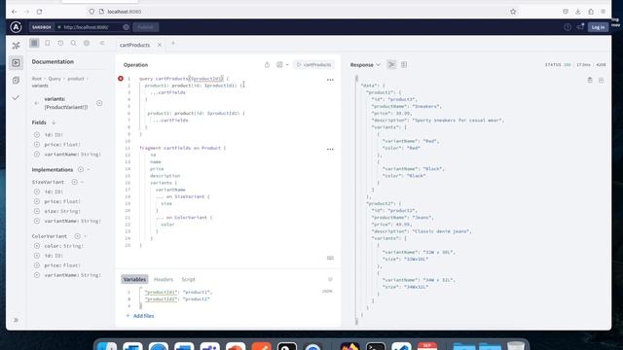Open connection settings gear beside the sandbox URL
The height and width of the screenshot is (350, 623).
click(x=126, y=27)
